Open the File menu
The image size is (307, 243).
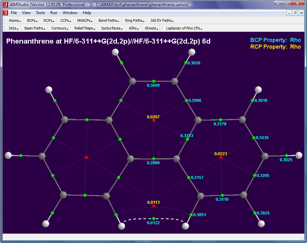[x=14, y=13]
